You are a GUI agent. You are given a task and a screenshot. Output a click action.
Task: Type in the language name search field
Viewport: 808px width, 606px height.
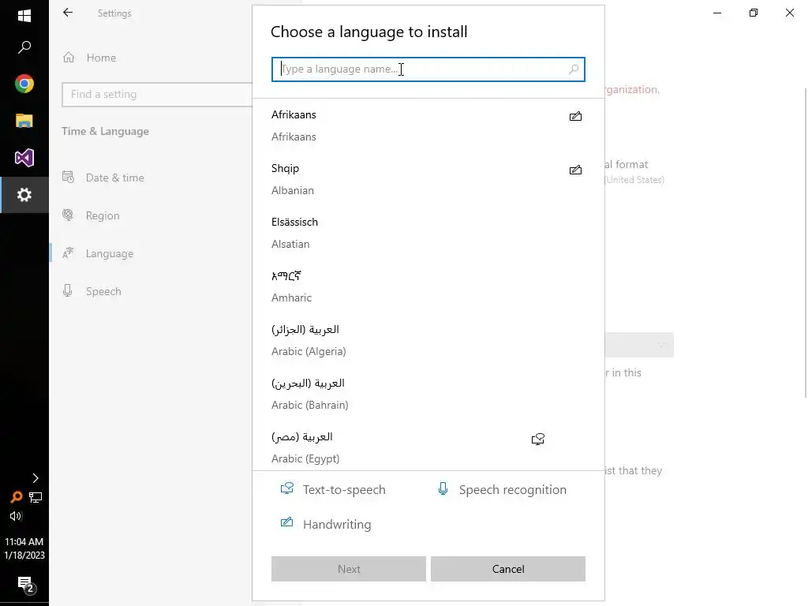tap(418, 69)
